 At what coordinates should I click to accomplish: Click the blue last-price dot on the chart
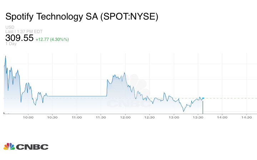click(203, 98)
